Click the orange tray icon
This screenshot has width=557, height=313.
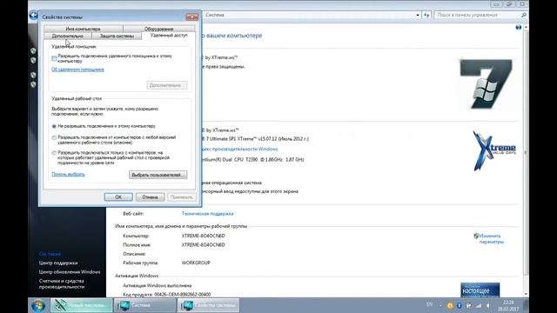450,305
